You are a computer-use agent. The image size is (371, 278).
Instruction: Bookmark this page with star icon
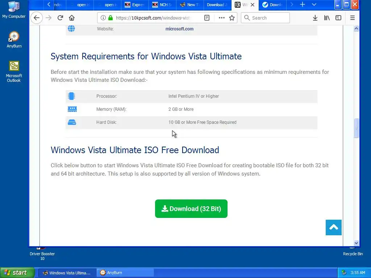[232, 18]
